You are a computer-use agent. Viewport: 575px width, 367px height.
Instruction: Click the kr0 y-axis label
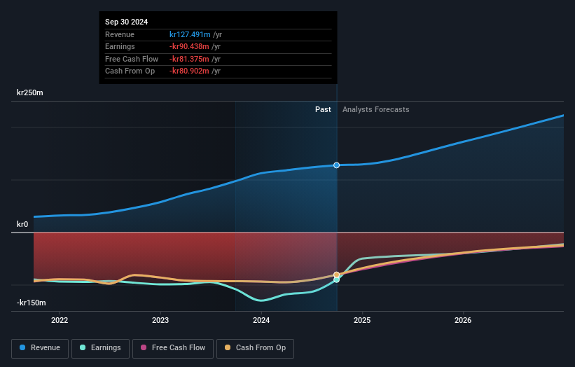click(22, 224)
